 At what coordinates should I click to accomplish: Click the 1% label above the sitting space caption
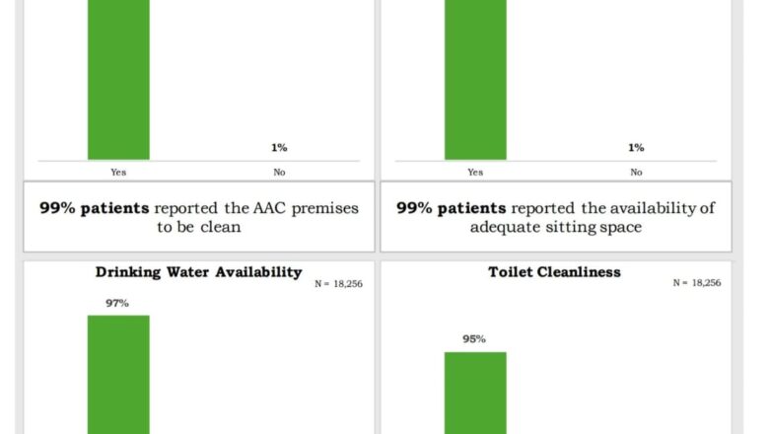coord(637,148)
